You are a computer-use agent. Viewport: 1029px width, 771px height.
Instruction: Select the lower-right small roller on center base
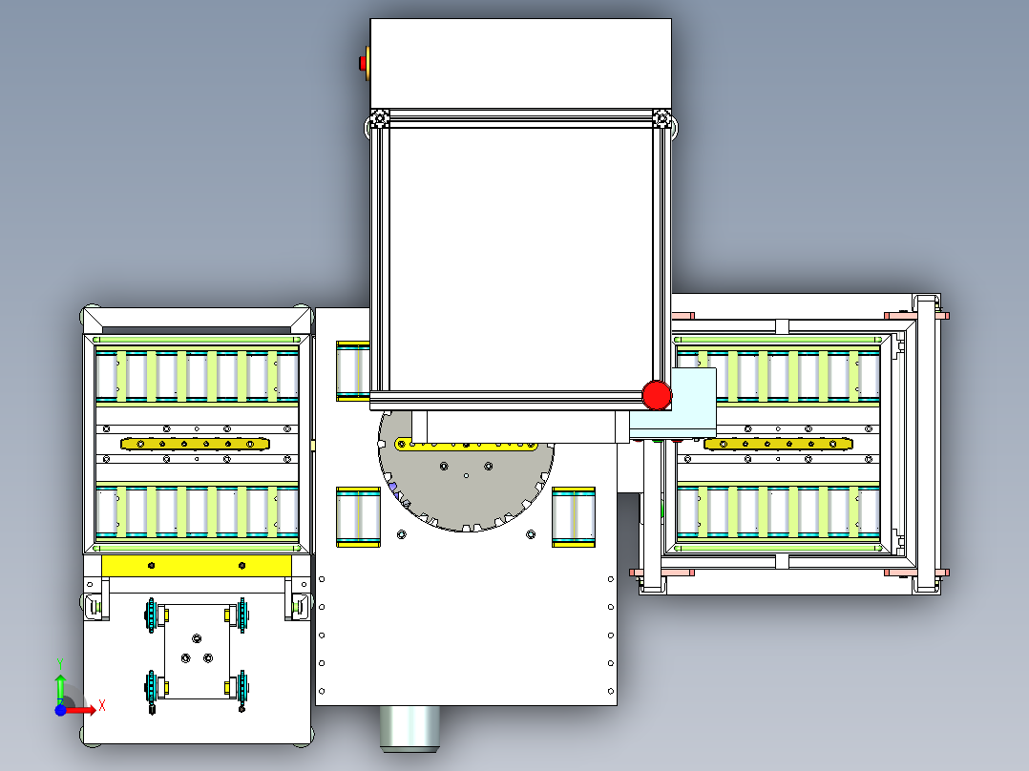tap(574, 517)
